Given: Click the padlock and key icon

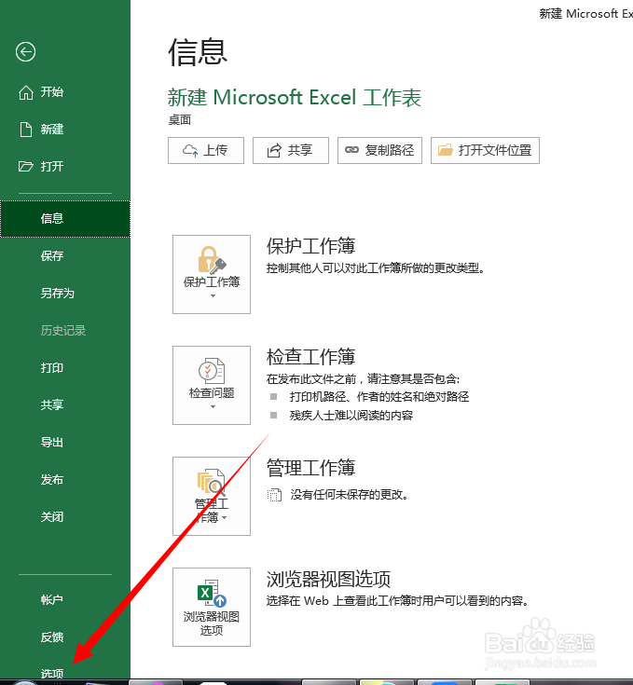Looking at the screenshot, I should (x=212, y=259).
